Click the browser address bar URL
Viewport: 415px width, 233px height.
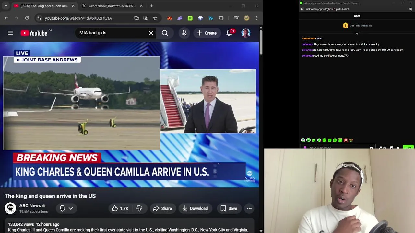(x=78, y=18)
